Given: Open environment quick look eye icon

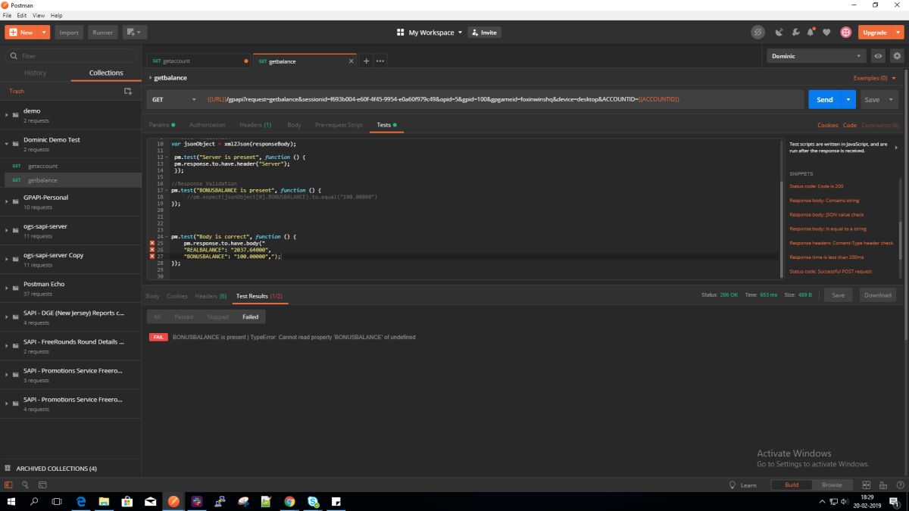Looking at the screenshot, I should (878, 56).
